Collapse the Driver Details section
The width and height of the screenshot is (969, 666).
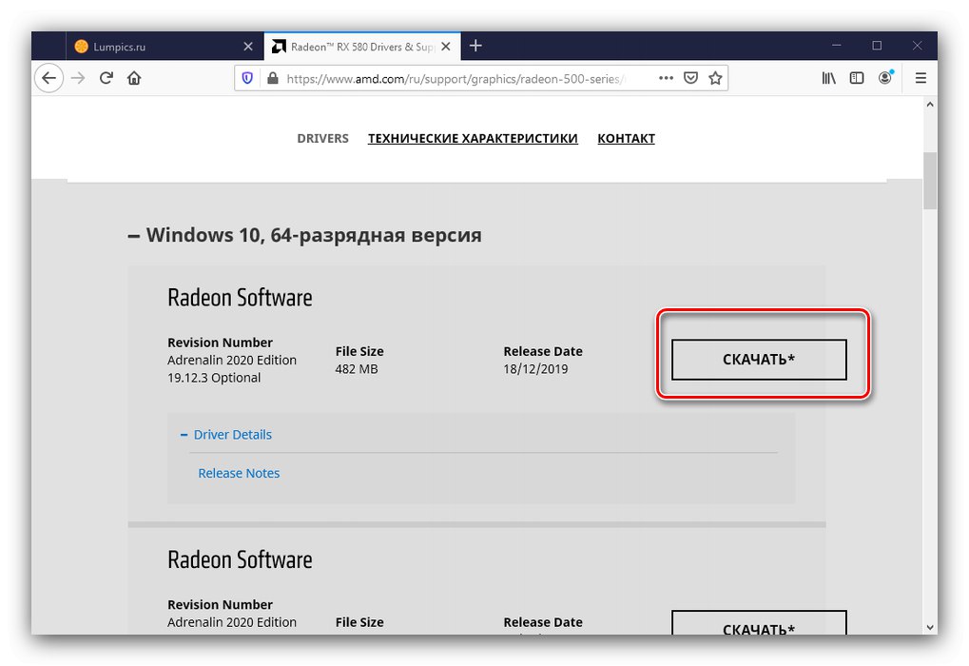[226, 435]
